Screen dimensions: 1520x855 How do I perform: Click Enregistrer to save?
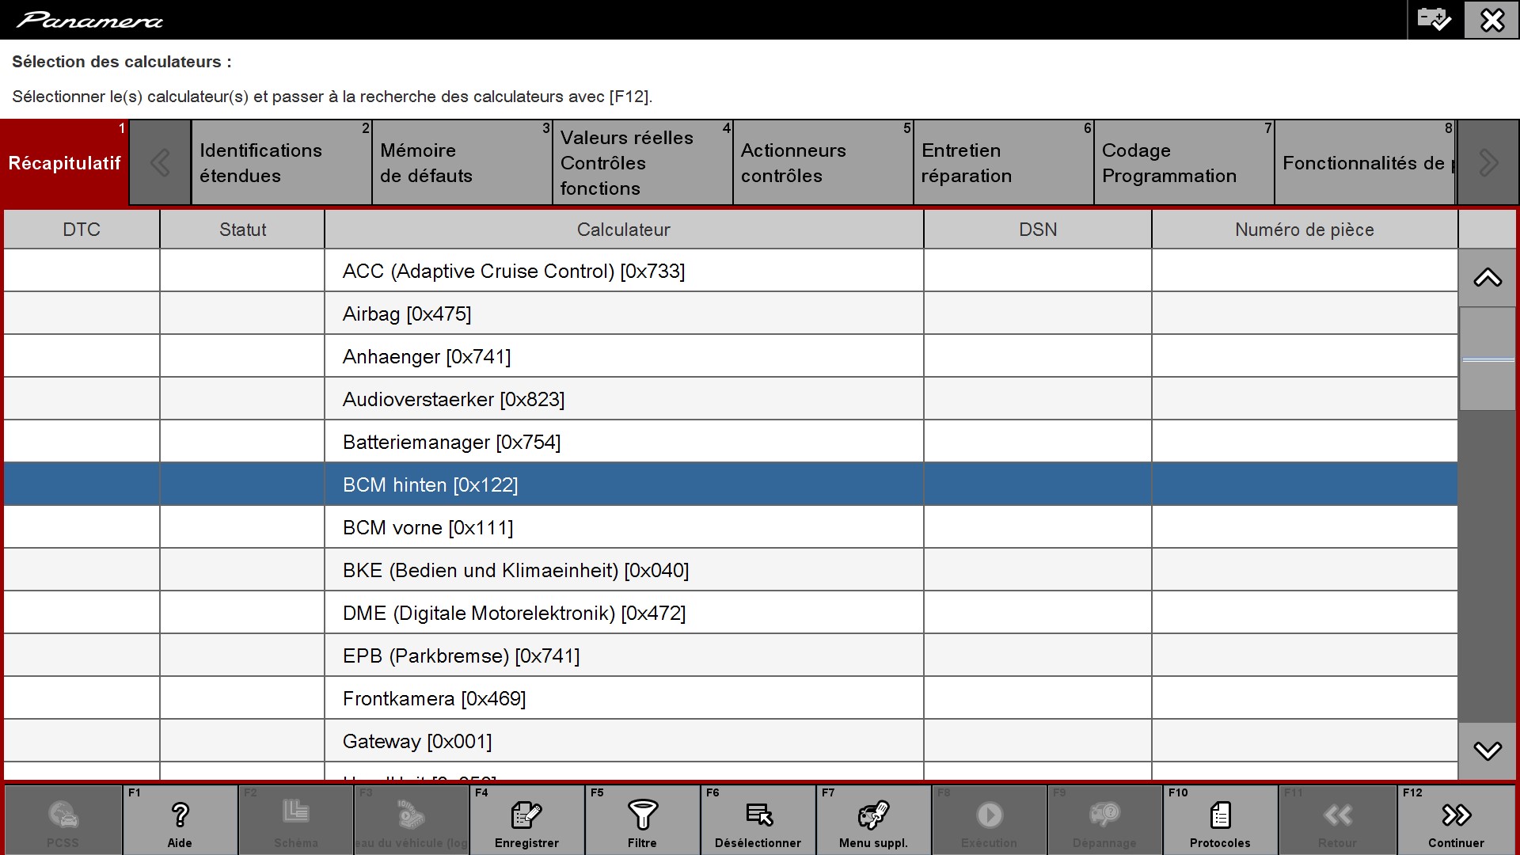pyautogui.click(x=527, y=819)
